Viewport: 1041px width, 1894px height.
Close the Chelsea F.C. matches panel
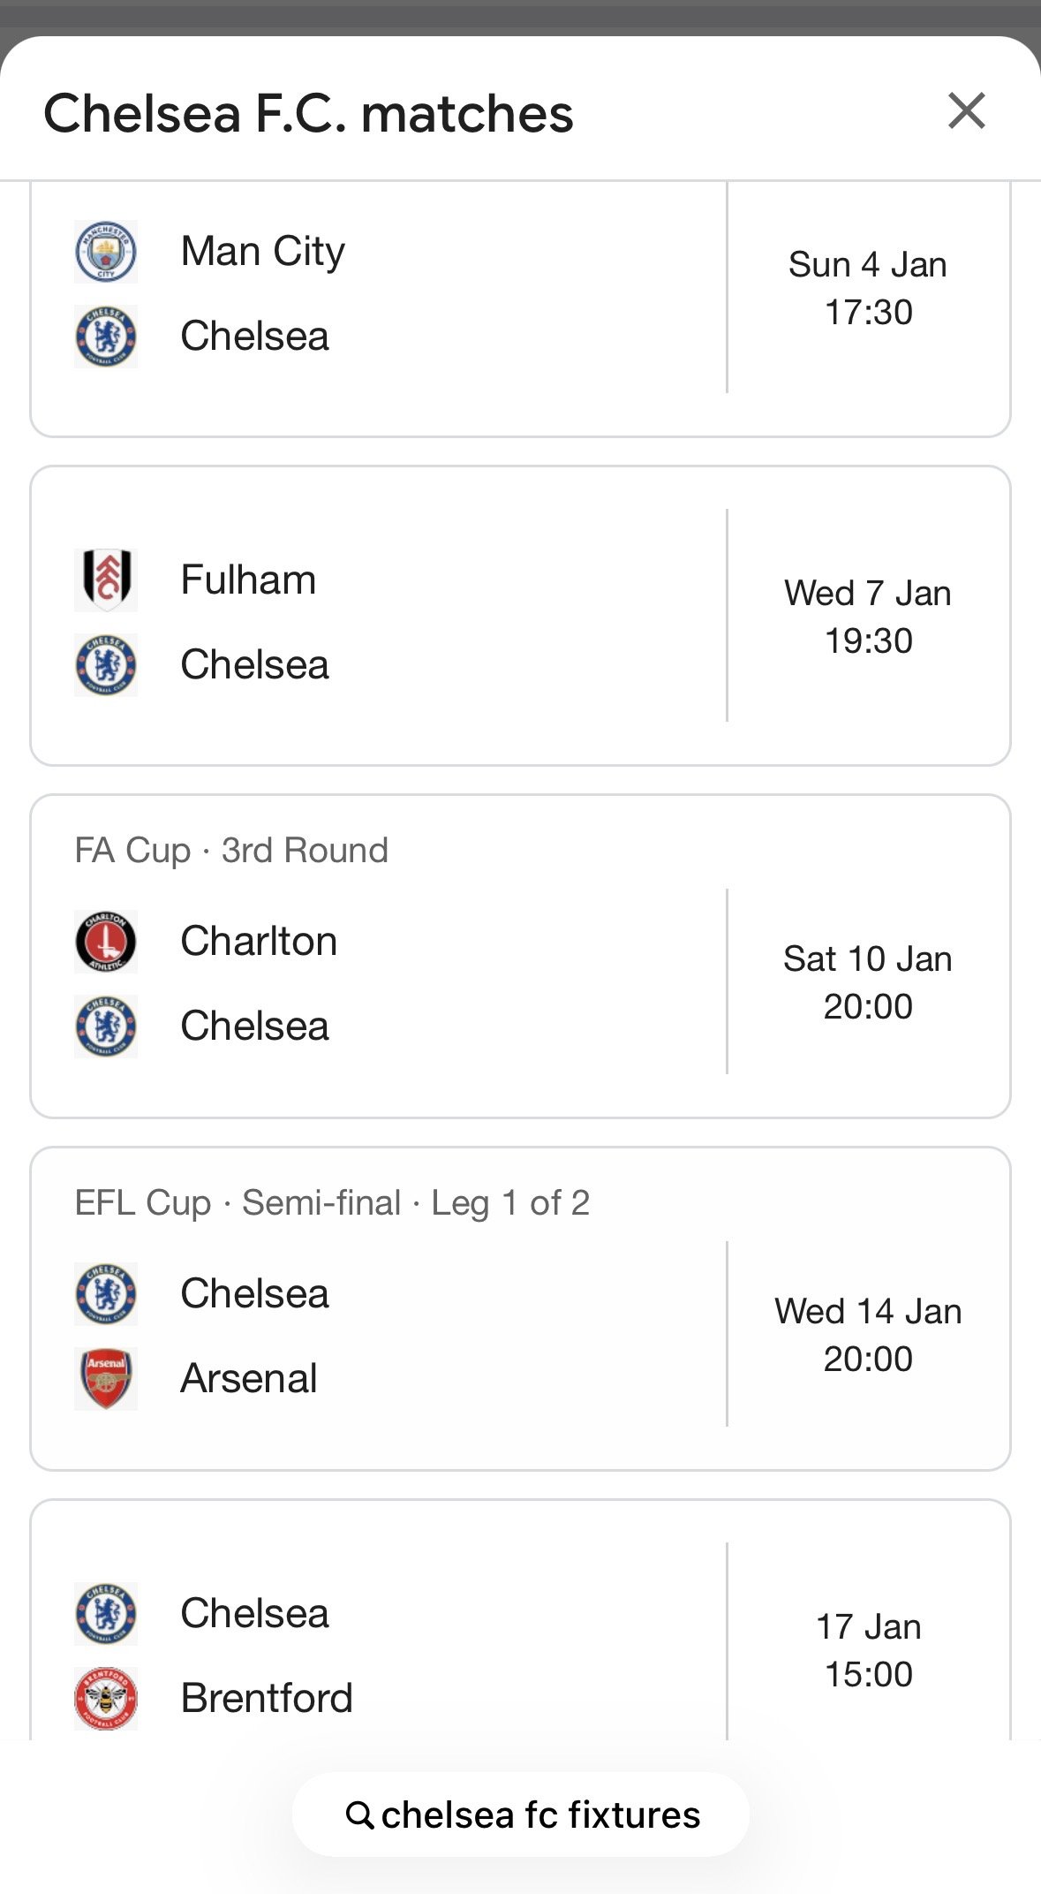(966, 111)
